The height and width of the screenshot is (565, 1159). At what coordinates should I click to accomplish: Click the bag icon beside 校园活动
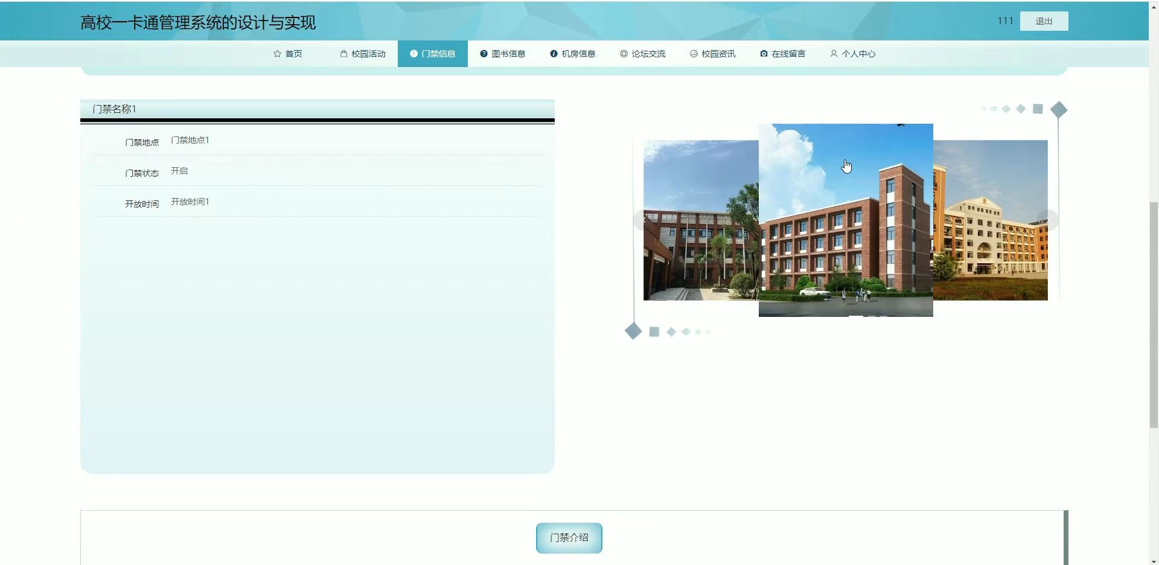(343, 54)
